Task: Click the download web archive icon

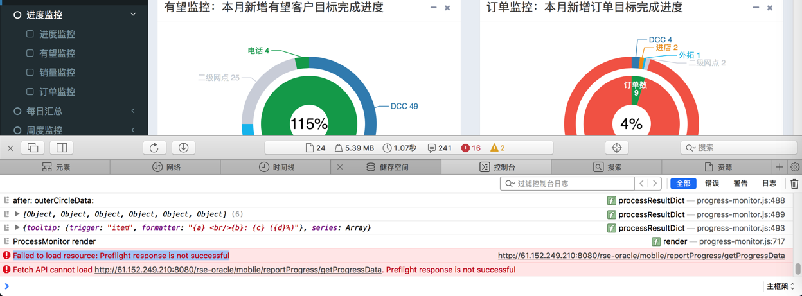Action: click(184, 148)
